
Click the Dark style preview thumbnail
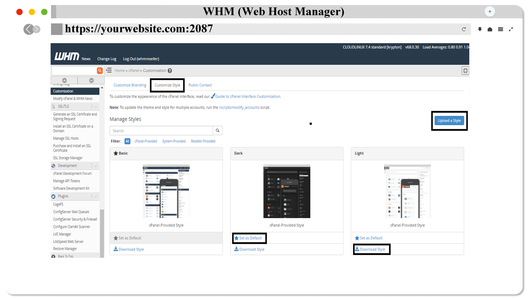click(x=287, y=191)
